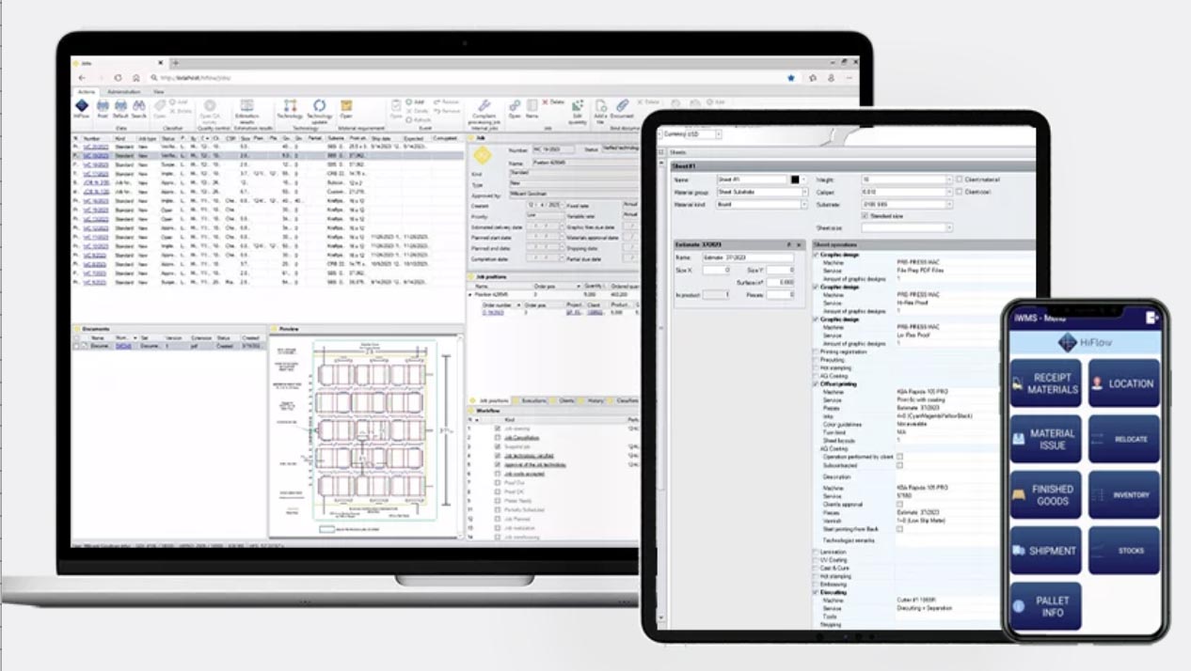The height and width of the screenshot is (671, 1191).
Task: Toggle the Standard size checkbox
Action: [x=865, y=216]
